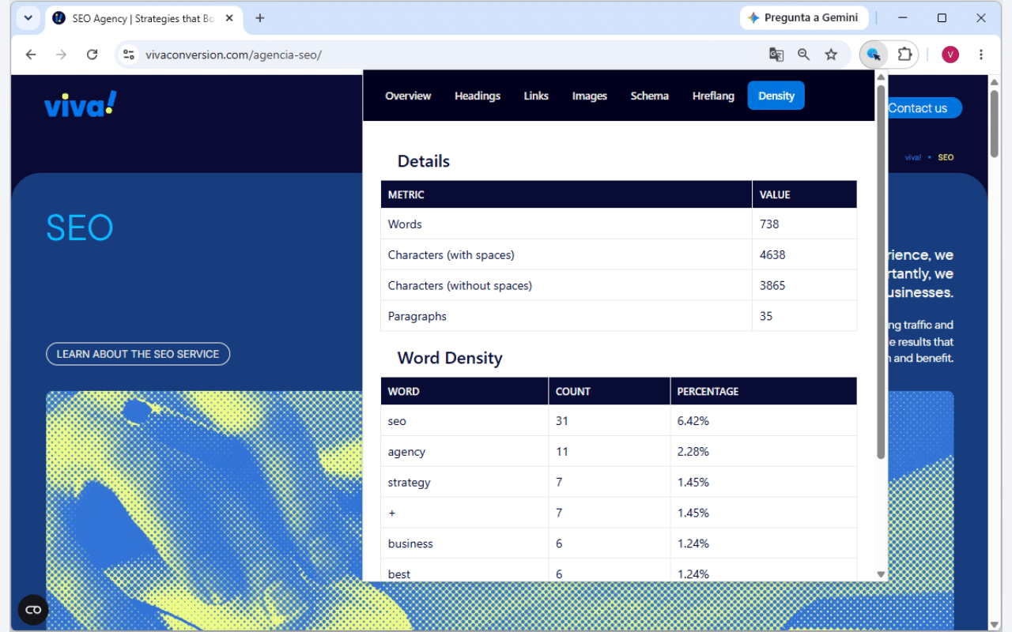Viewport: 1012px width, 632px height.
Task: Click the popup's vertical scrollbar thumb
Action: (881, 271)
